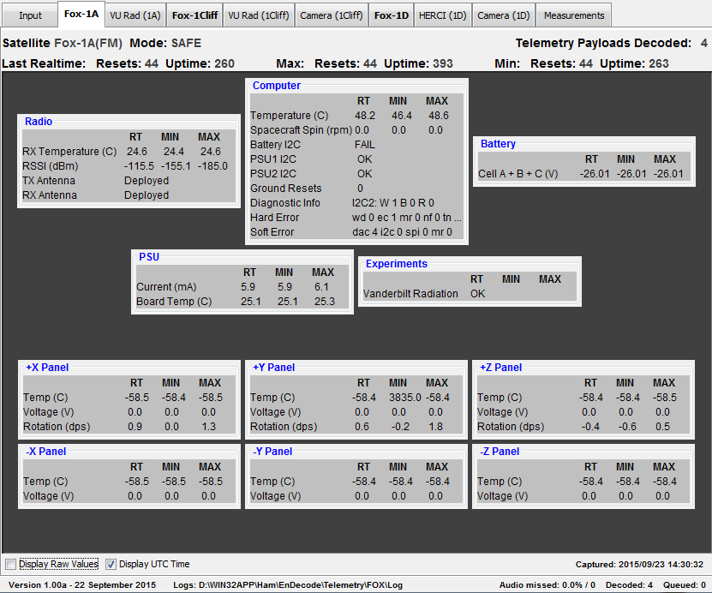Viewport: 712px width, 593px height.
Task: Click Temp (C) in +Z Panel
Action: [x=500, y=398]
